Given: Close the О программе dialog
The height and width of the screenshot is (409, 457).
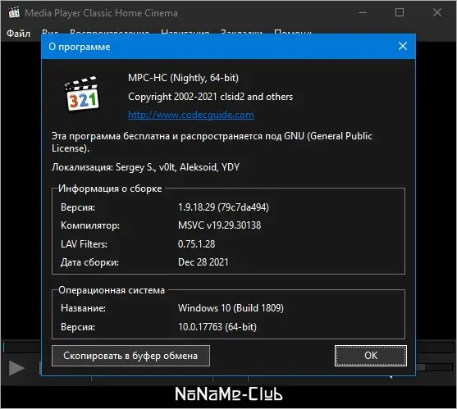Looking at the screenshot, I should click(x=403, y=46).
